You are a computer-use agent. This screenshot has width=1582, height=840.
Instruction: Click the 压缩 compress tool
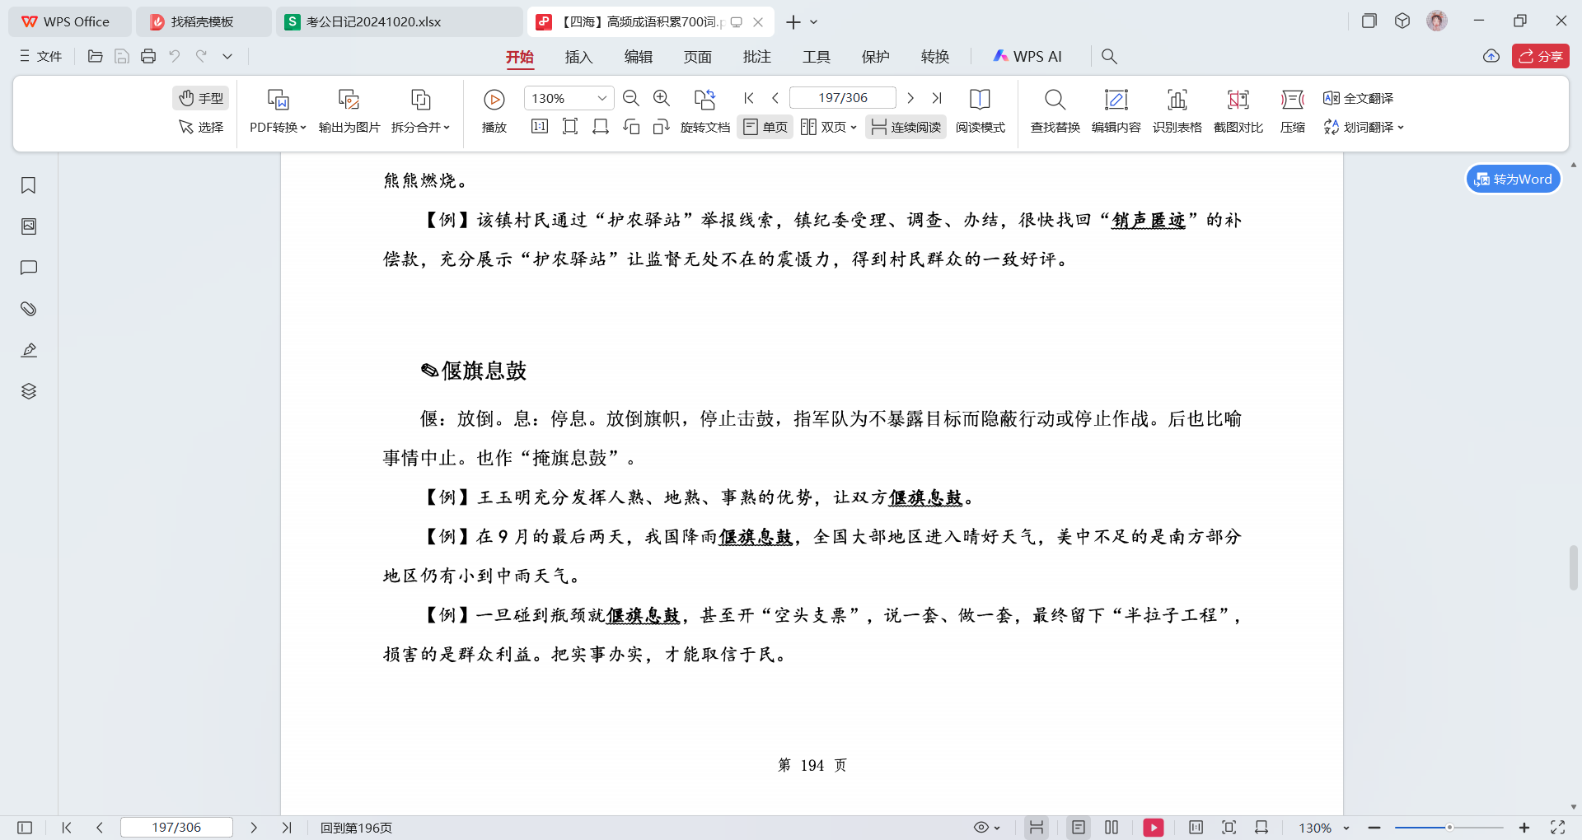(x=1292, y=110)
